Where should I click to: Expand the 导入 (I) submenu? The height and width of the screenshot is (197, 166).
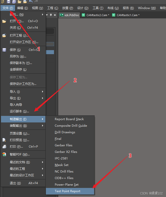pos(23,92)
